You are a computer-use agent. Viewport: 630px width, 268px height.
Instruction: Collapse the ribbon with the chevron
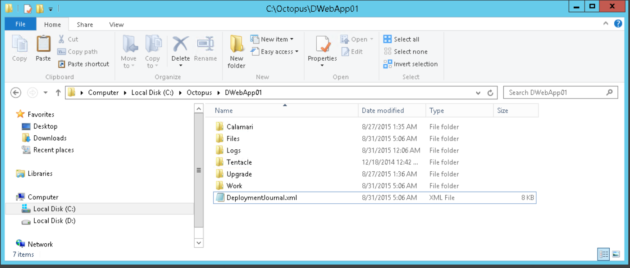click(x=606, y=23)
